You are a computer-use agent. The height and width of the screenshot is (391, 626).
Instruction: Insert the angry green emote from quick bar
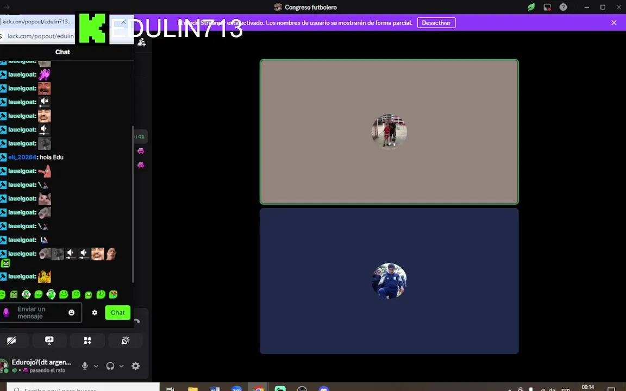(14, 294)
